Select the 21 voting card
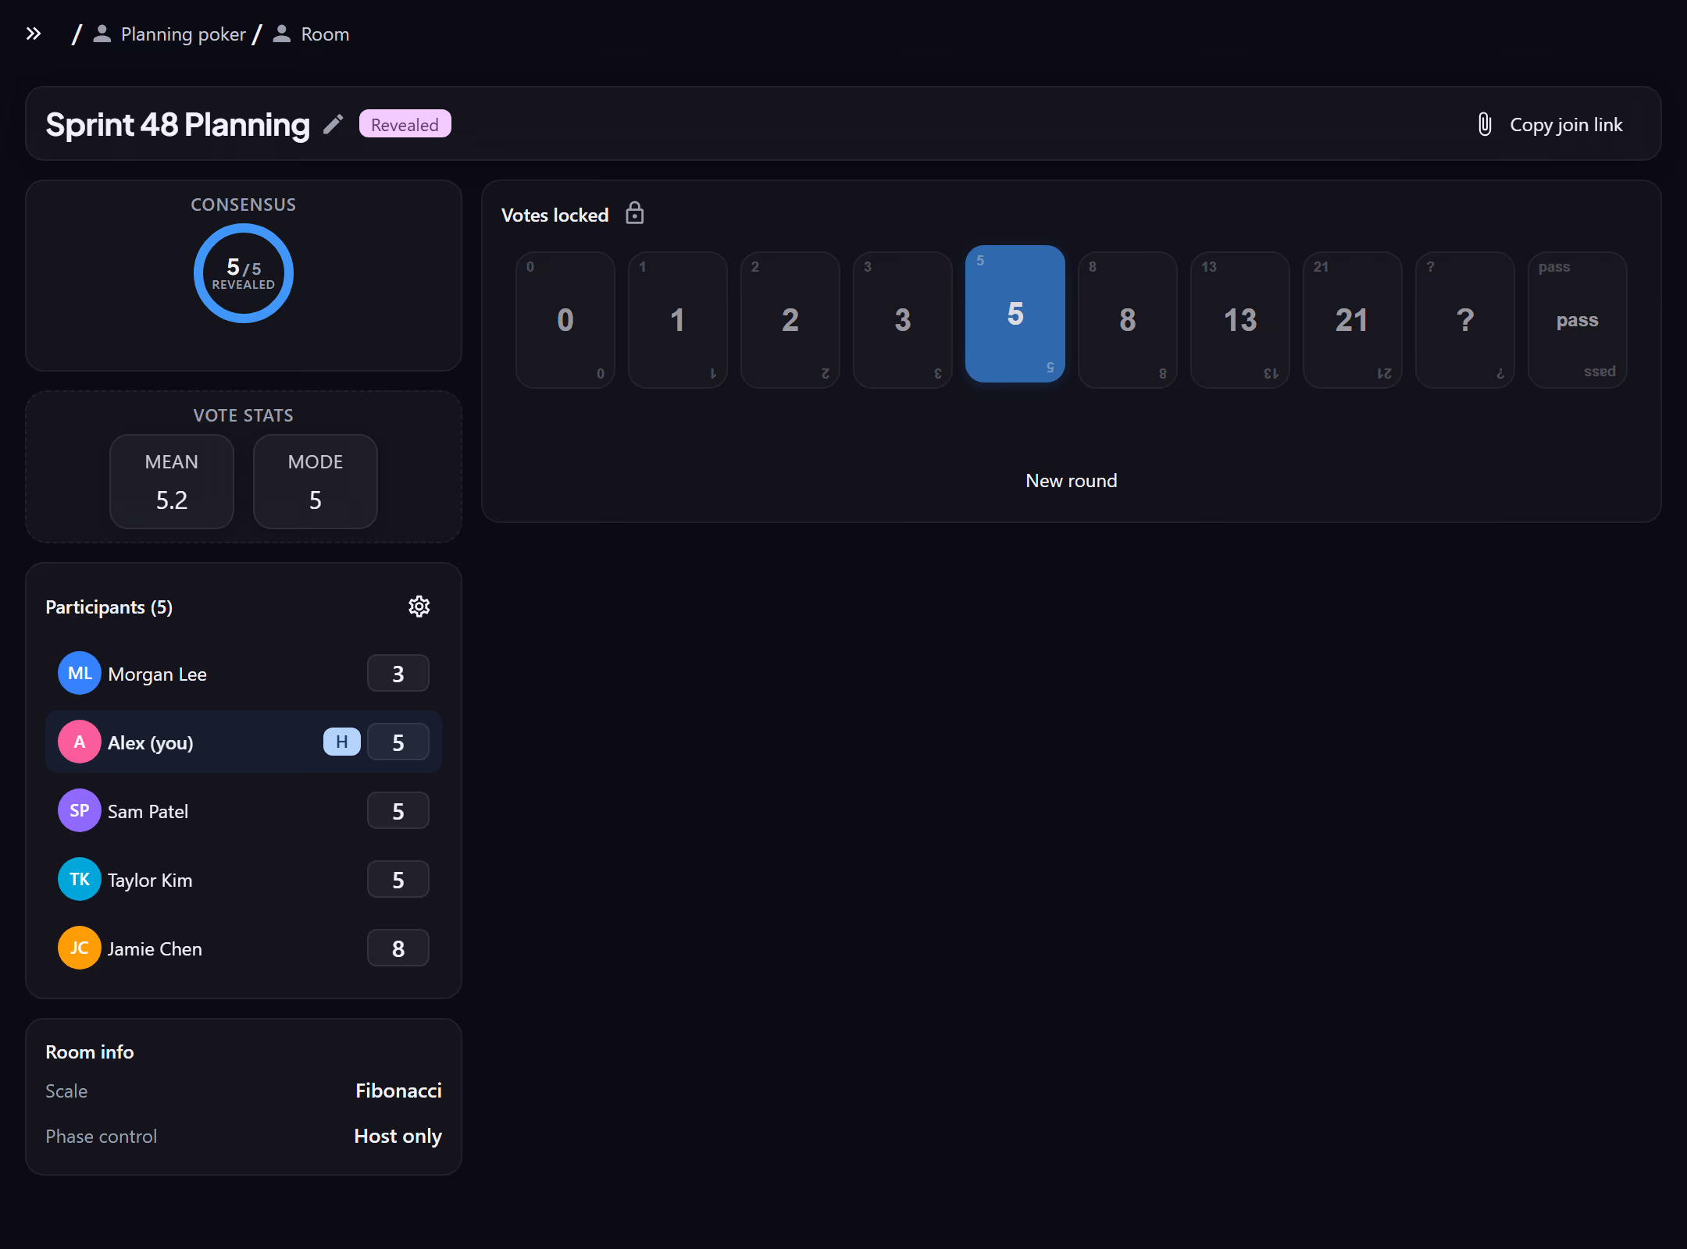Viewport: 1687px width, 1249px height. (x=1353, y=319)
